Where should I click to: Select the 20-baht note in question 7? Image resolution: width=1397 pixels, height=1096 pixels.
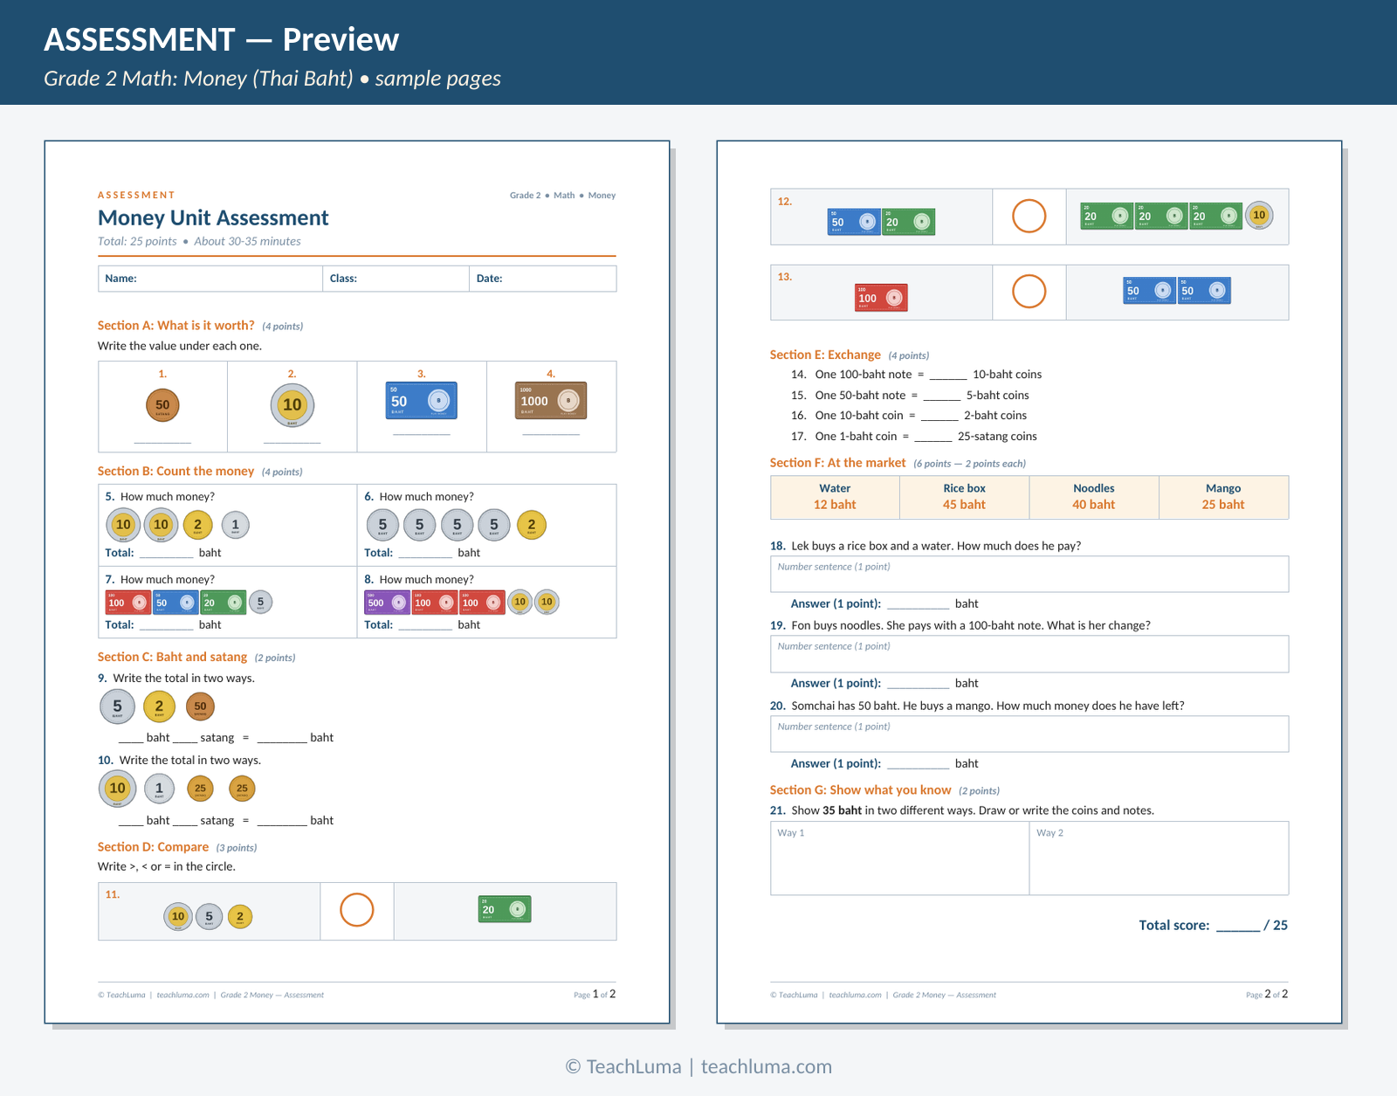click(224, 603)
